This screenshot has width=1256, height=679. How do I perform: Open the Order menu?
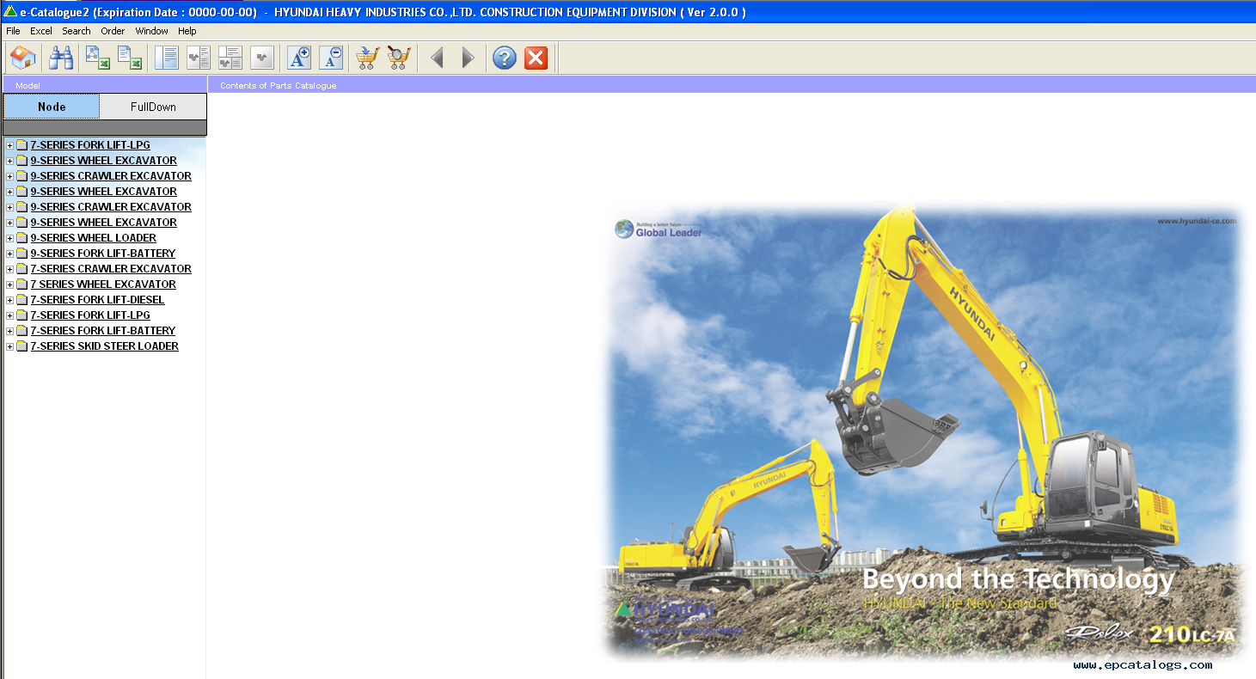coord(113,31)
